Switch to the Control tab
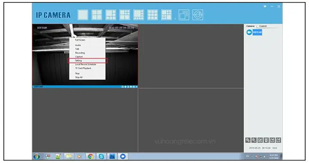This screenshot has height=163, width=309. click(x=263, y=26)
